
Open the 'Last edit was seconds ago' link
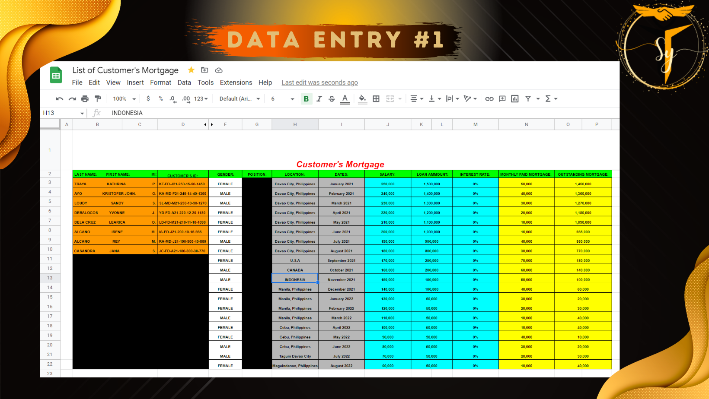pos(320,82)
